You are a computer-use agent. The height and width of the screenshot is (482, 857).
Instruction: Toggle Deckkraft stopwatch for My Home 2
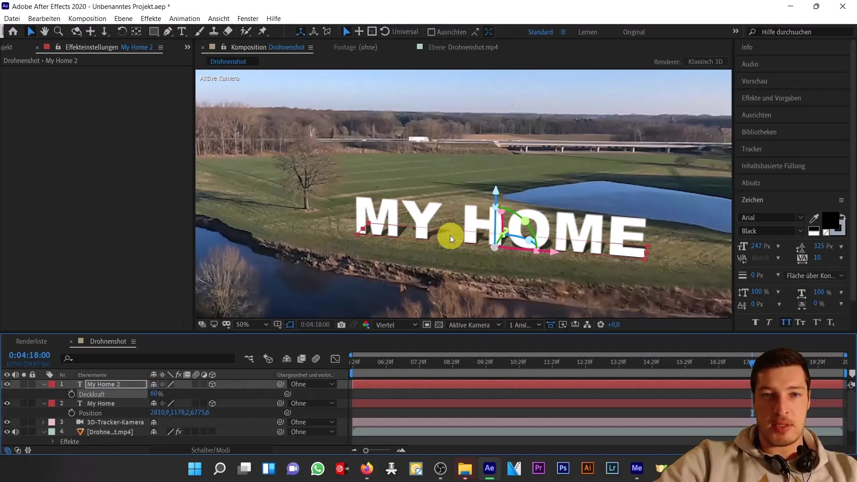coord(71,394)
